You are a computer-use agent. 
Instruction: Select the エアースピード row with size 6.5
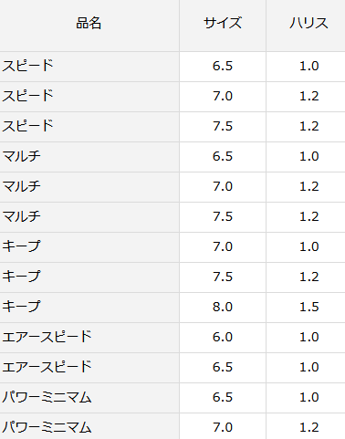(172, 368)
